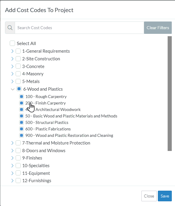Save the selected cost codes

[165, 196]
